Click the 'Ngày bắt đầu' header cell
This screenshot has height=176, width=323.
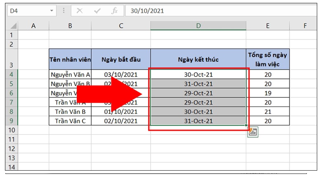pyautogui.click(x=121, y=60)
